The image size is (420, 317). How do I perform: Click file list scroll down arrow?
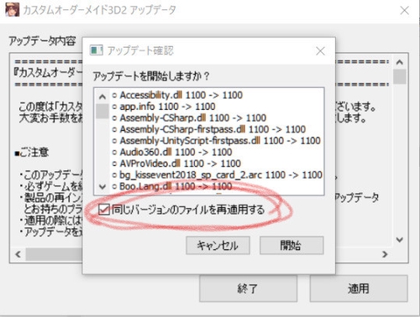[102, 187]
